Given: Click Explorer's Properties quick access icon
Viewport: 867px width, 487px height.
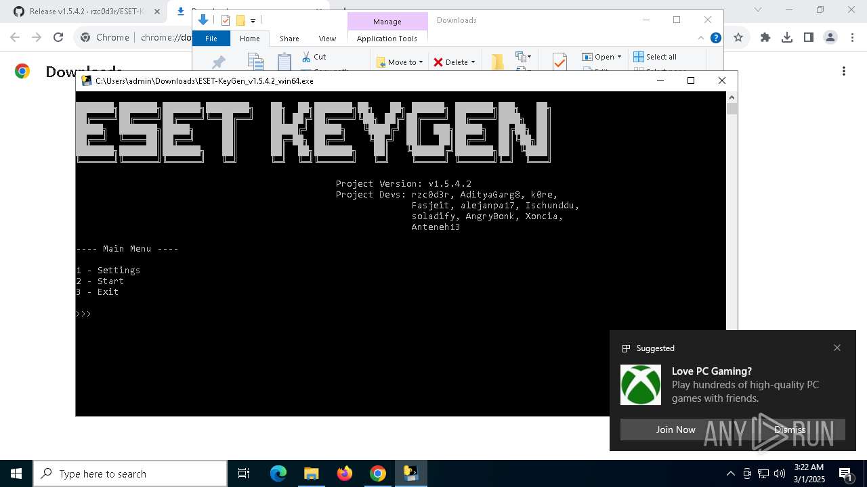Looking at the screenshot, I should 226,20.
